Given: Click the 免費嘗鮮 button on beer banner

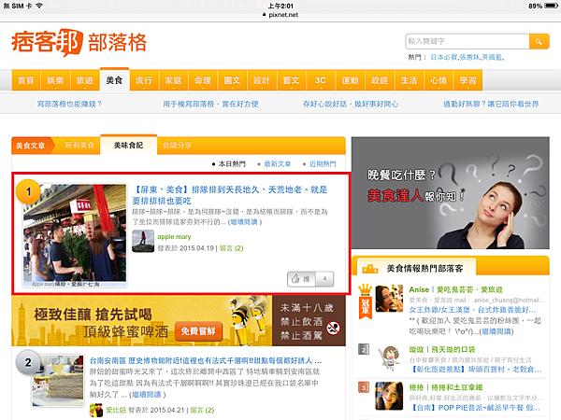Looking at the screenshot, I should [x=198, y=331].
